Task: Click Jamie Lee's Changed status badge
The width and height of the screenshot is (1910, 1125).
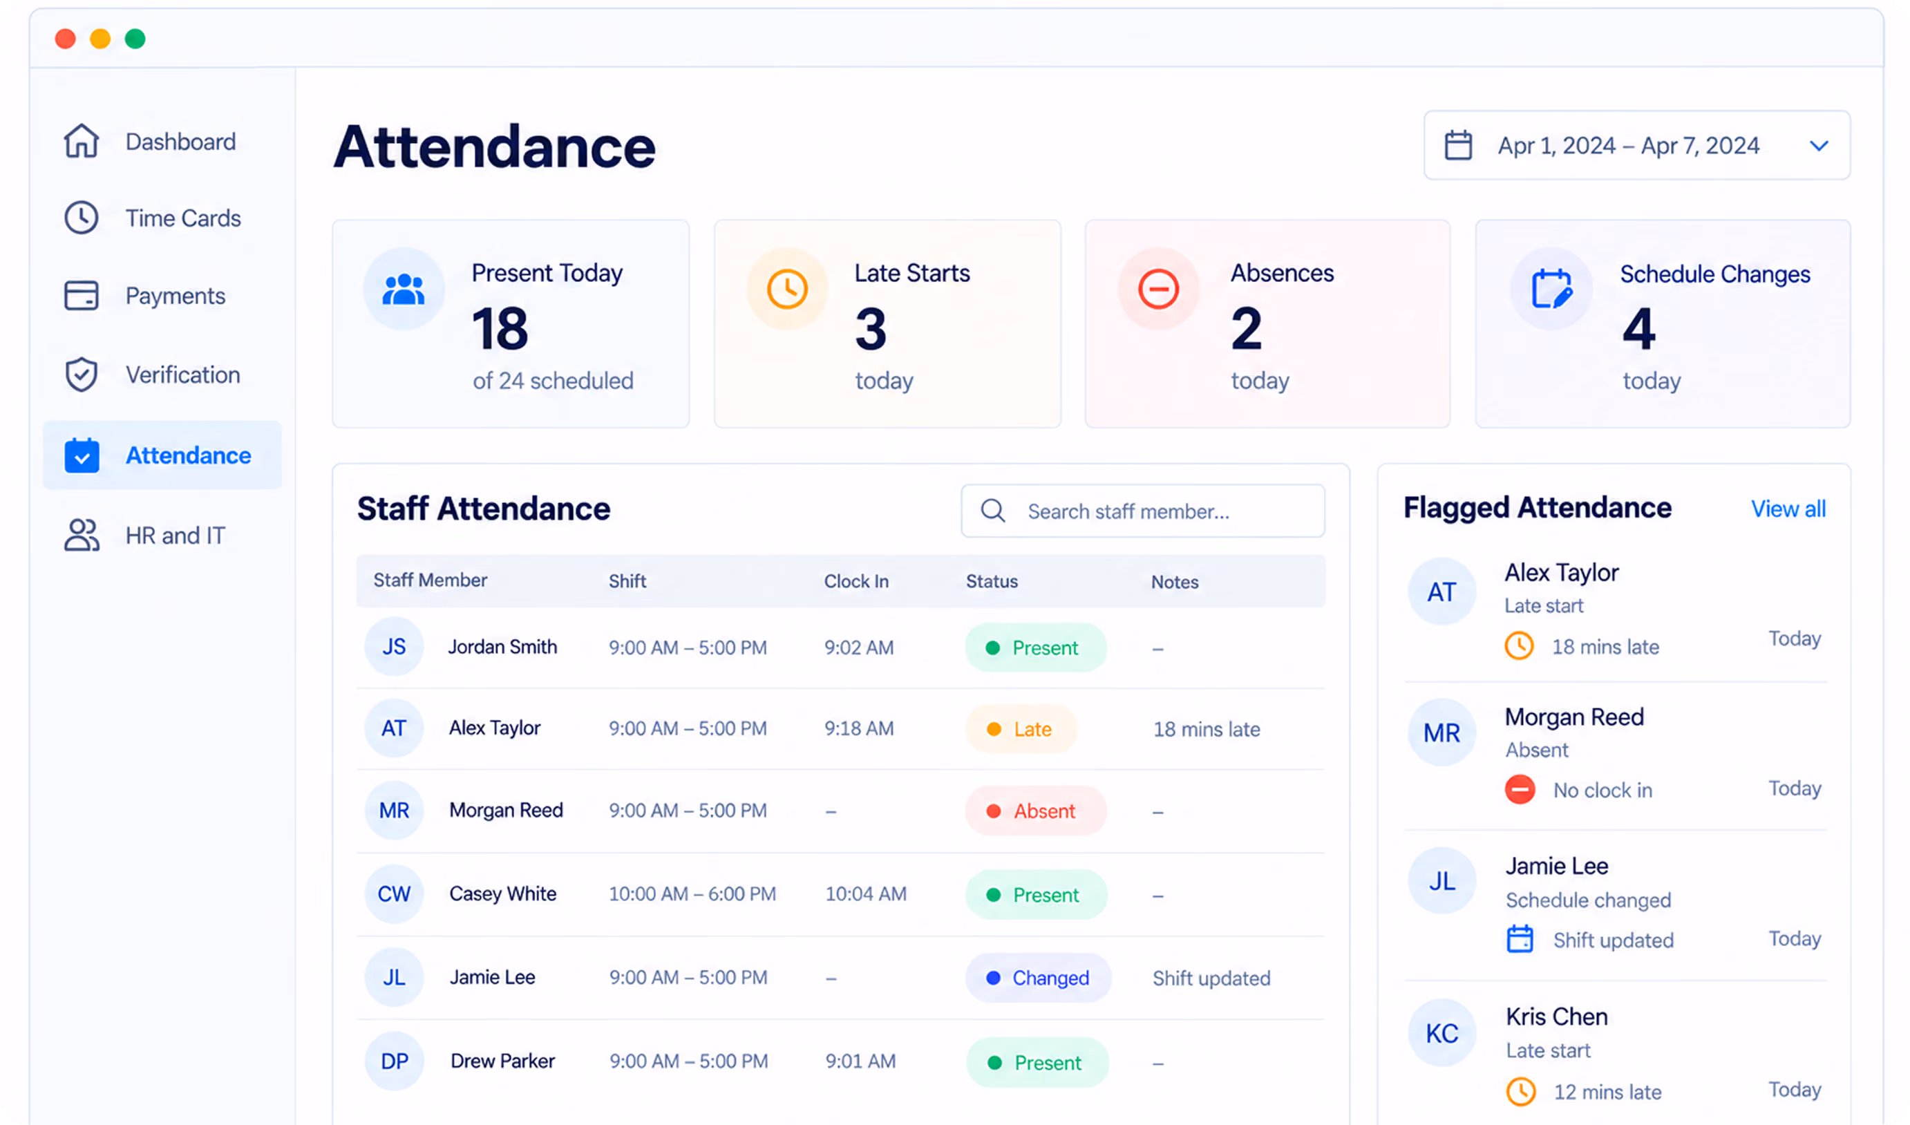Action: pos(1039,978)
